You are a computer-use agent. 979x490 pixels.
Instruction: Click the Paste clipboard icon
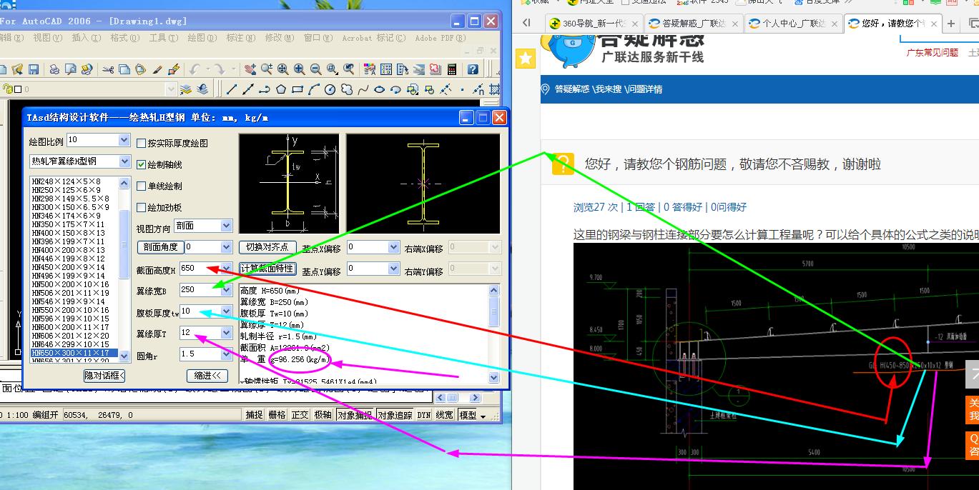pyautogui.click(x=141, y=69)
